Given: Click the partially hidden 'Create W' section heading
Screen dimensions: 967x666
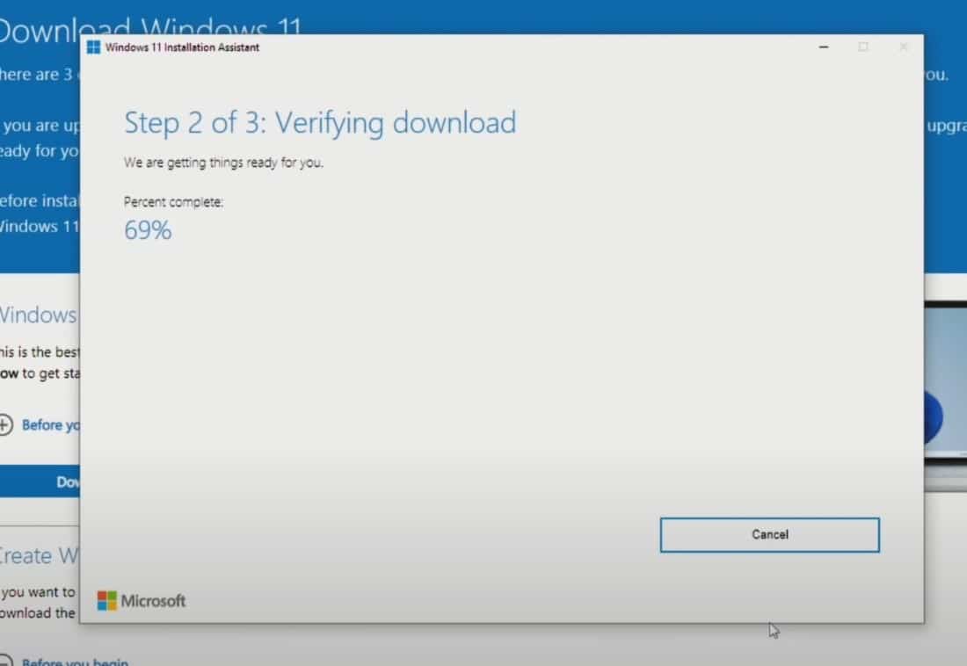Looking at the screenshot, I should coord(38,555).
